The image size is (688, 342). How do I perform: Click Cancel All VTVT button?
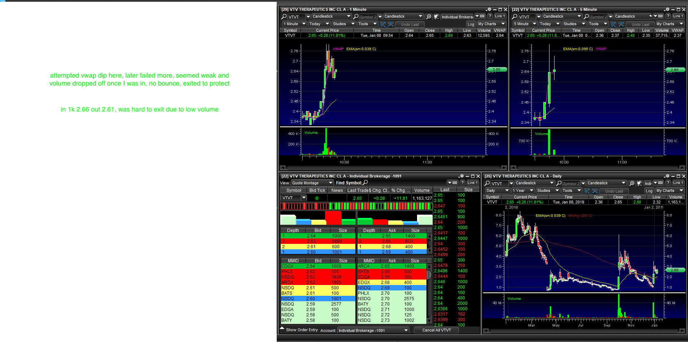click(436, 330)
